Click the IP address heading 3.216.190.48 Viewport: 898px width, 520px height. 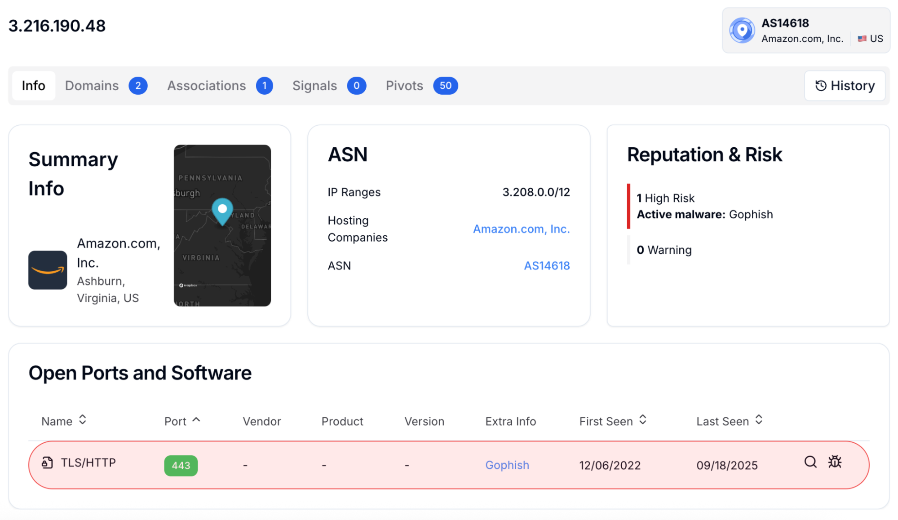pyautogui.click(x=57, y=26)
